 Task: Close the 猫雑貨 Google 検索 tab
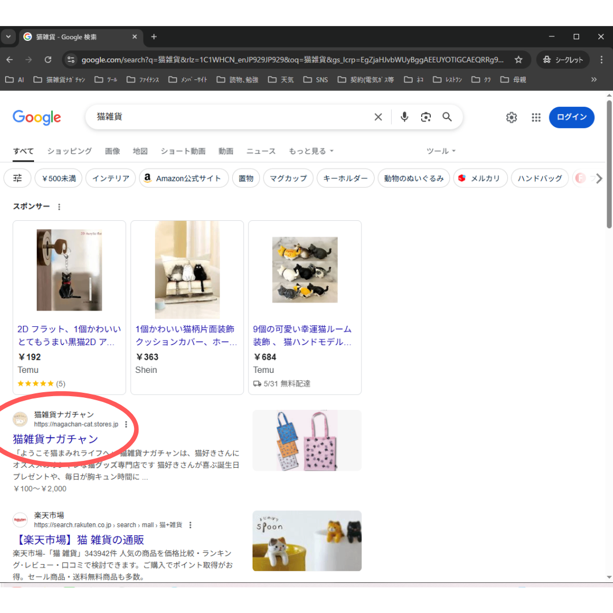point(135,37)
